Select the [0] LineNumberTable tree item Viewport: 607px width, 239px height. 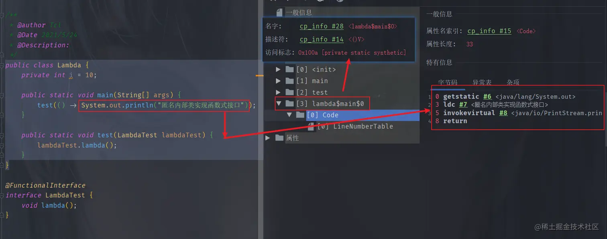pyautogui.click(x=355, y=126)
